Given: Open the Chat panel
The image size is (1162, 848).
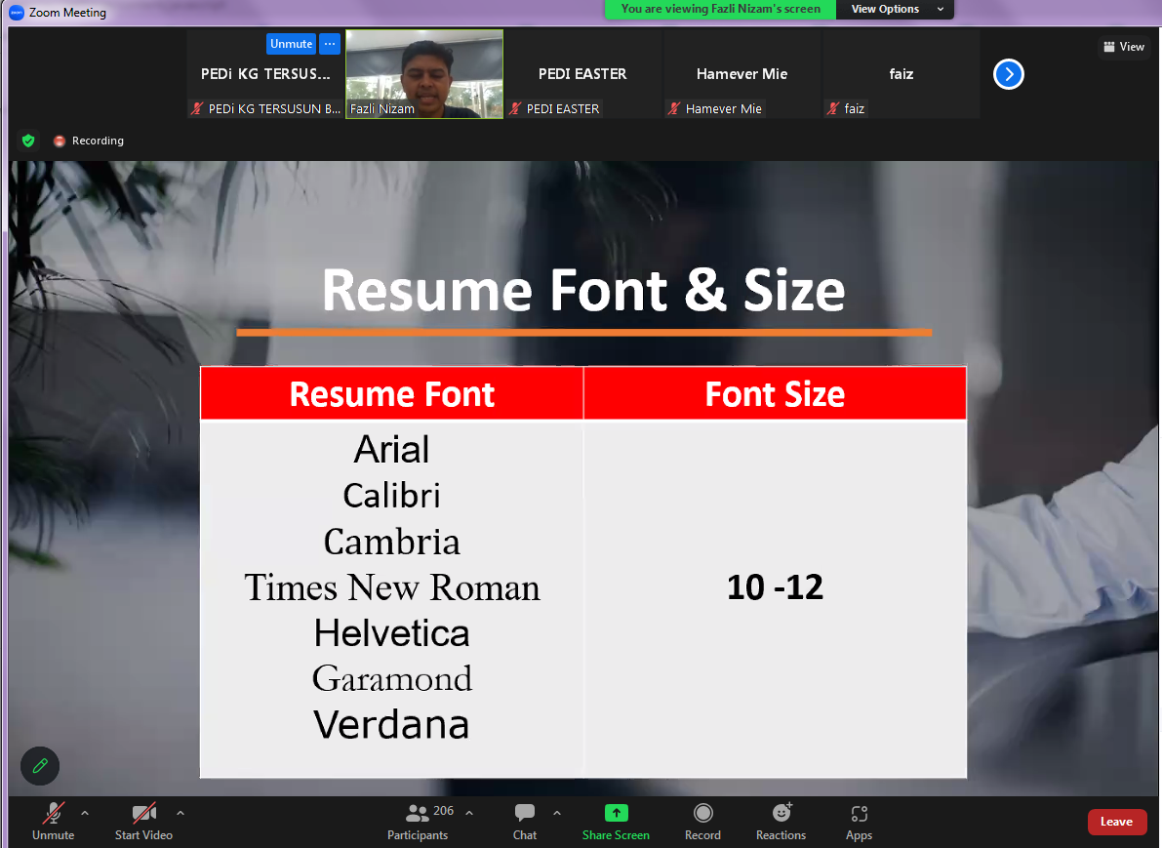Looking at the screenshot, I should click(x=525, y=814).
